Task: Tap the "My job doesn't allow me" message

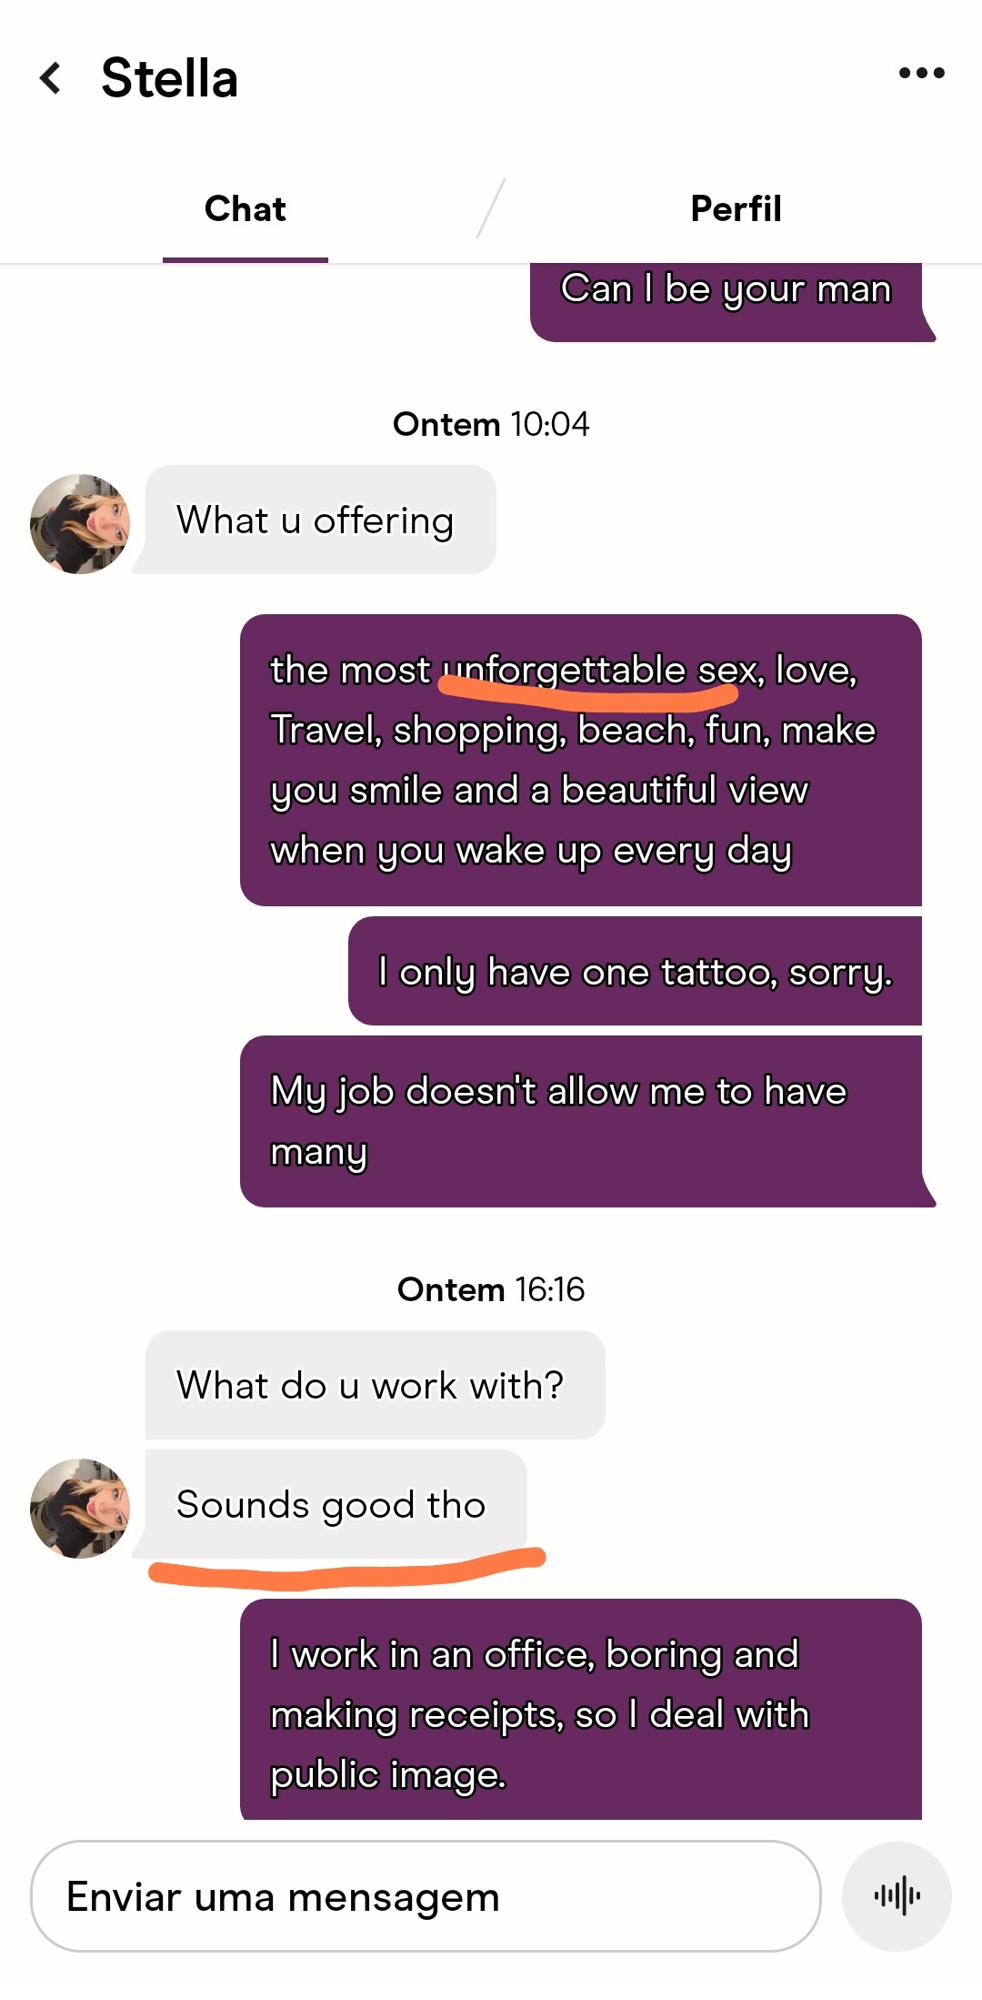Action: click(x=580, y=1121)
